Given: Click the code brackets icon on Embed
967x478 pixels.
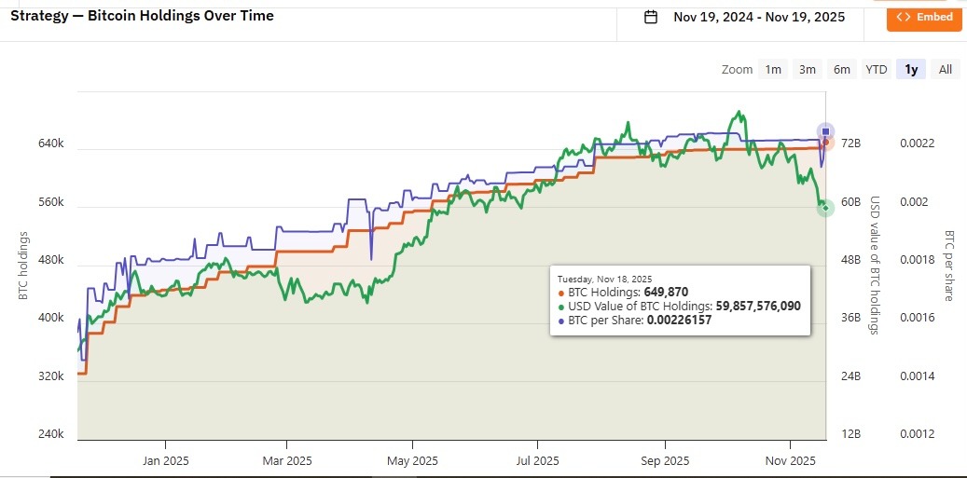Looking at the screenshot, I should [903, 17].
